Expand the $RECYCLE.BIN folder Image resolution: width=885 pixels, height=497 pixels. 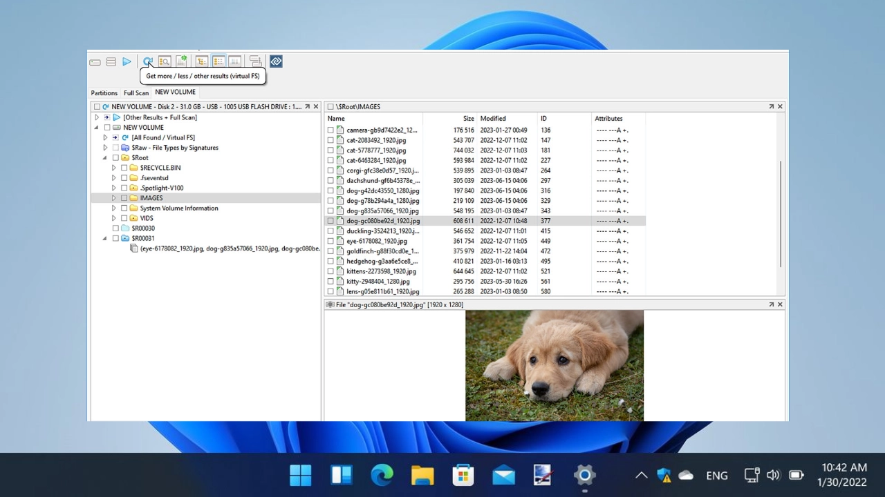pyautogui.click(x=114, y=168)
